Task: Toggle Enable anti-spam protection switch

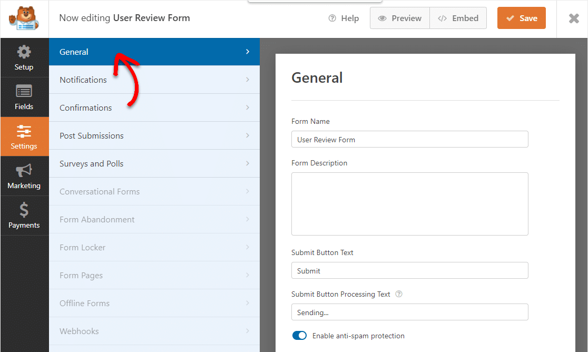Action: point(299,336)
